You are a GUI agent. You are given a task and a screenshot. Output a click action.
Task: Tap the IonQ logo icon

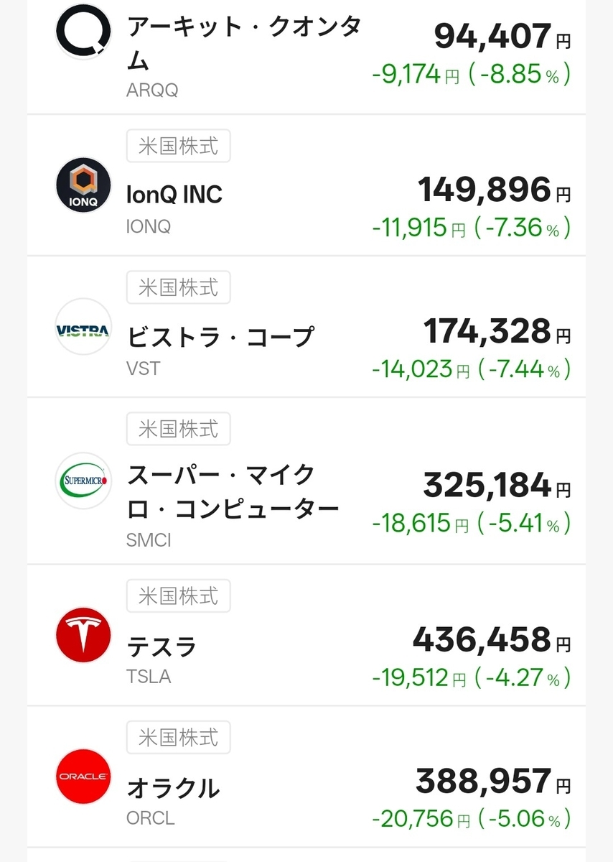click(83, 185)
